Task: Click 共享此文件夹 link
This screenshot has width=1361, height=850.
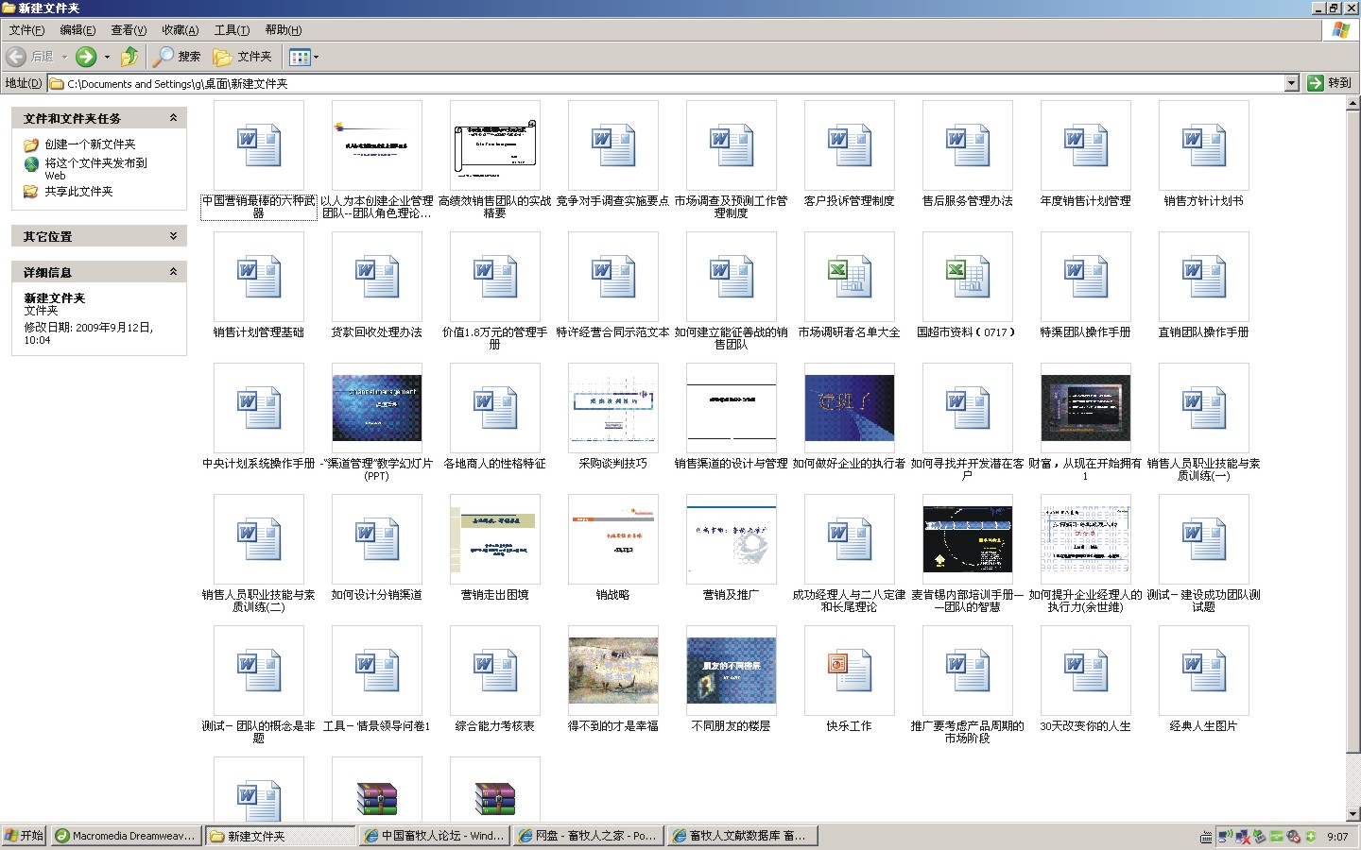Action: [x=78, y=192]
